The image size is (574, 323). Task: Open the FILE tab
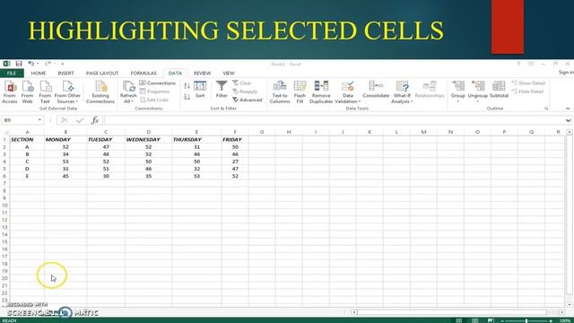tap(12, 74)
